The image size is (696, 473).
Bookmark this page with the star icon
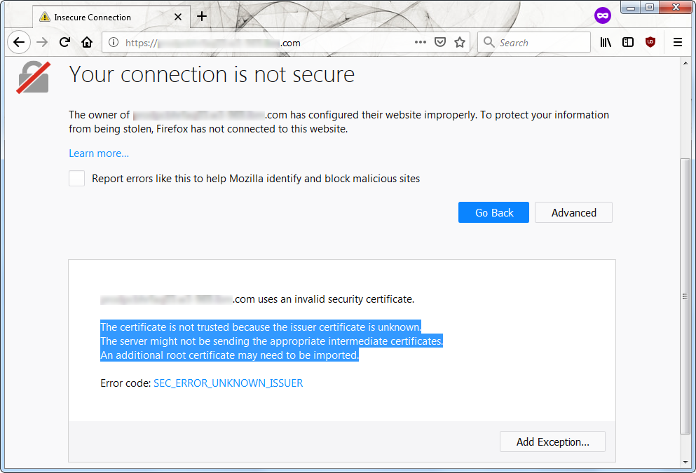pyautogui.click(x=460, y=42)
